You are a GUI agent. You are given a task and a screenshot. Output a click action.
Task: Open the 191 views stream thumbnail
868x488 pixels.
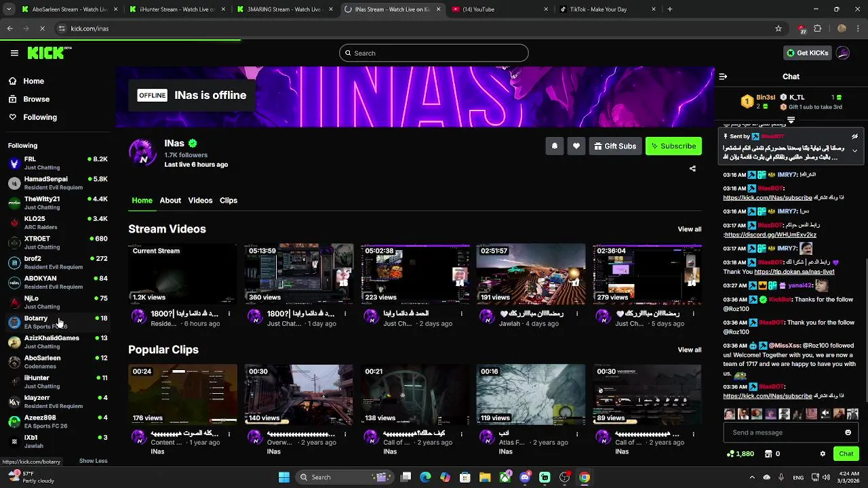tap(531, 274)
